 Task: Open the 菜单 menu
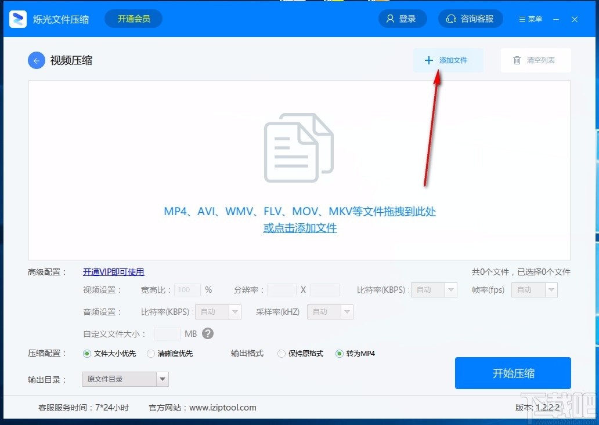pos(529,19)
